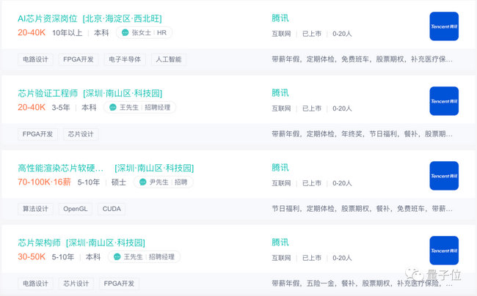Open the 芯片验证工程师 job posting
Viewport: 477px width, 296px height.
48,93
